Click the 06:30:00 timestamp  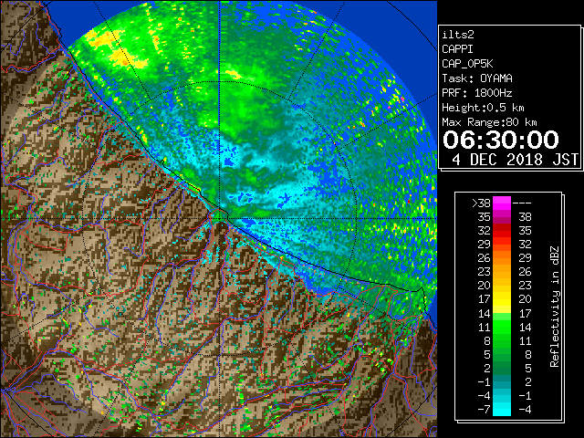tap(501, 140)
